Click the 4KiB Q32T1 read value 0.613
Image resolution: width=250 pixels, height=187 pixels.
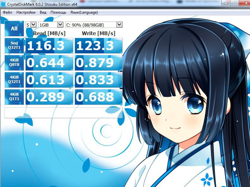point(49,80)
